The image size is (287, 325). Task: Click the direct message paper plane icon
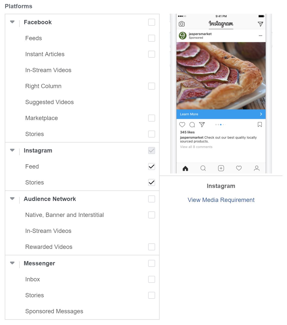tap(260, 24)
